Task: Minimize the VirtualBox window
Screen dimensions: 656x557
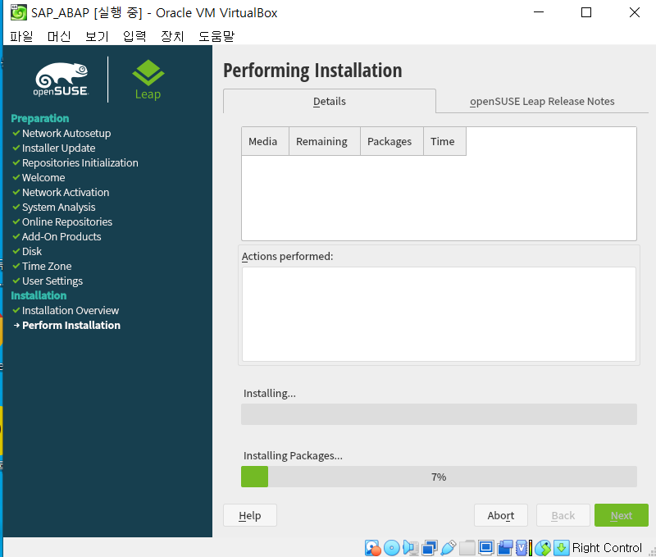Action: tap(539, 12)
